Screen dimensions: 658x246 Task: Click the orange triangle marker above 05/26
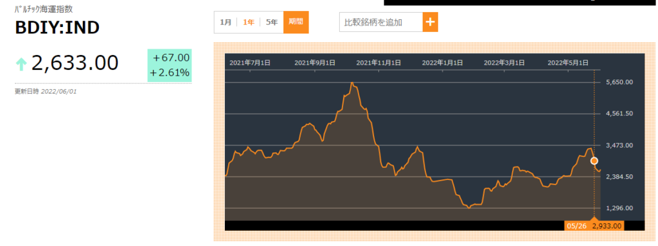[x=594, y=219]
